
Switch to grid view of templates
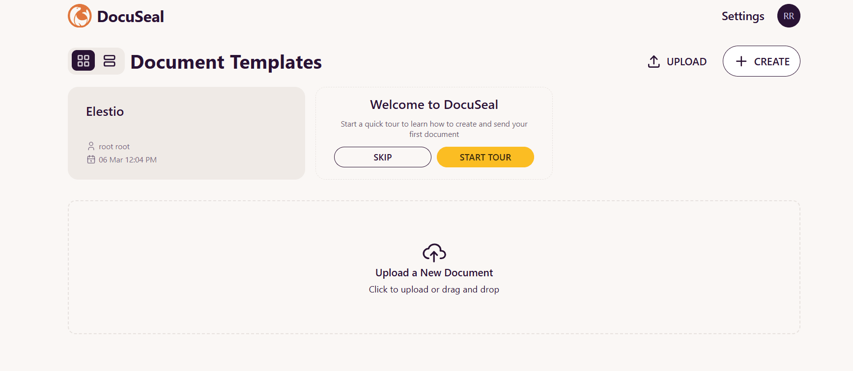click(x=84, y=61)
